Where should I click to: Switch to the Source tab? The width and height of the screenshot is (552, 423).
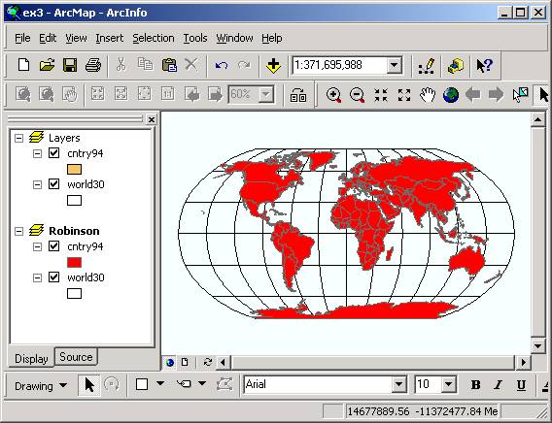[76, 357]
